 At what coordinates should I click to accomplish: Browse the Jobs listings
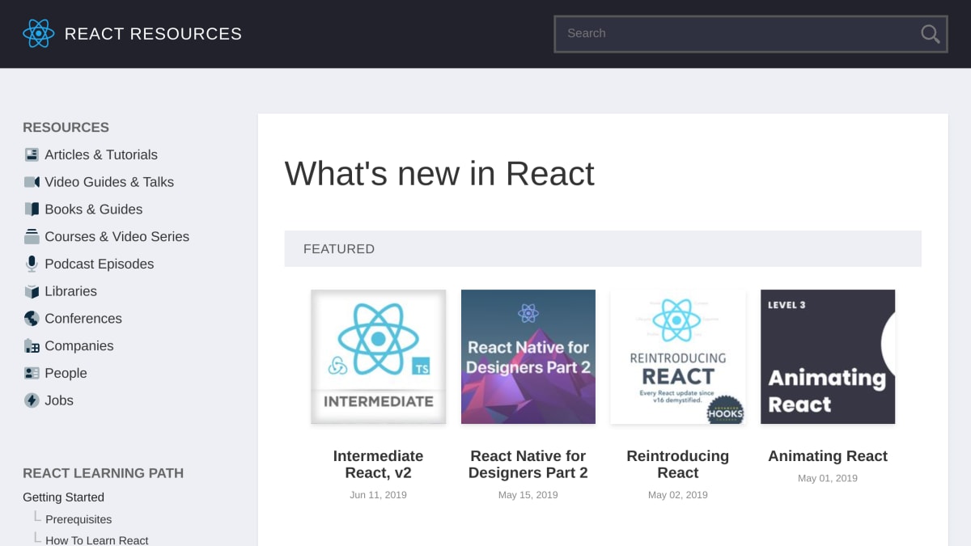click(x=59, y=400)
